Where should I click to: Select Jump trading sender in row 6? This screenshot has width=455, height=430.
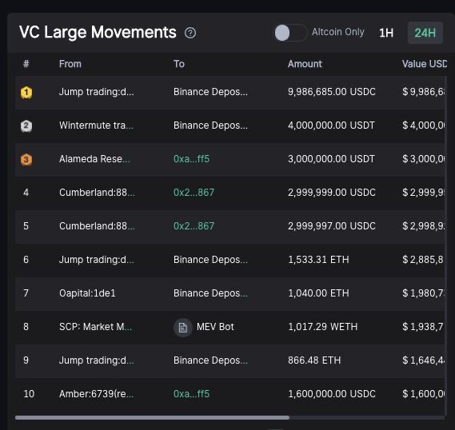click(x=97, y=260)
